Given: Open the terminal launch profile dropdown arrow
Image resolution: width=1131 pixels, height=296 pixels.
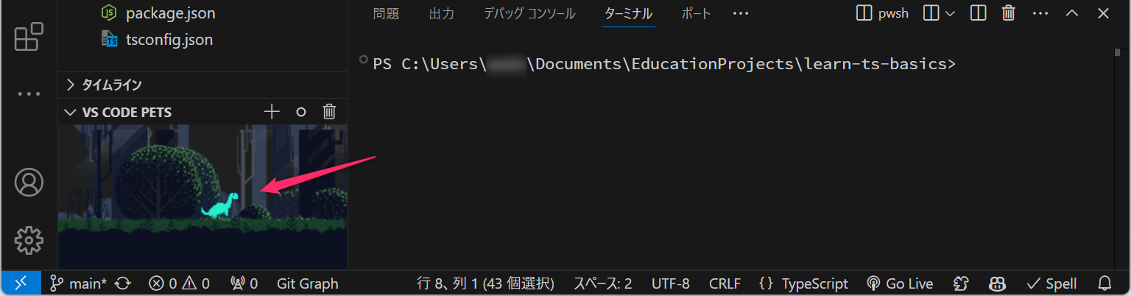Looking at the screenshot, I should click(x=950, y=13).
